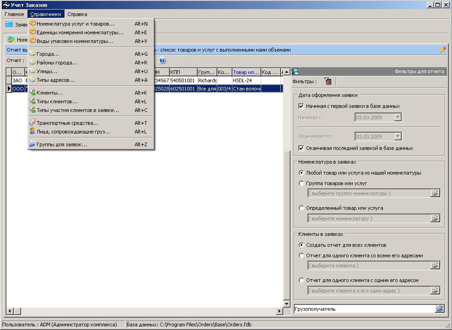The image size is (452, 330).
Task: Choose Номенклатура услуг и товаров menu item
Action: pyautogui.click(x=75, y=24)
